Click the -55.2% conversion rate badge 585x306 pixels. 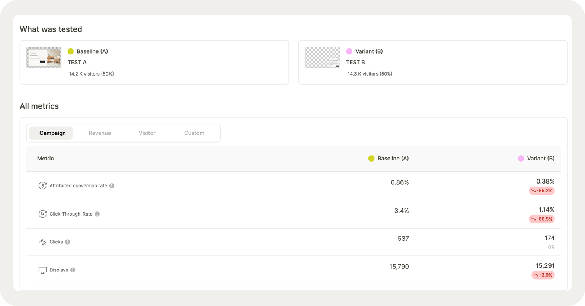[542, 191]
